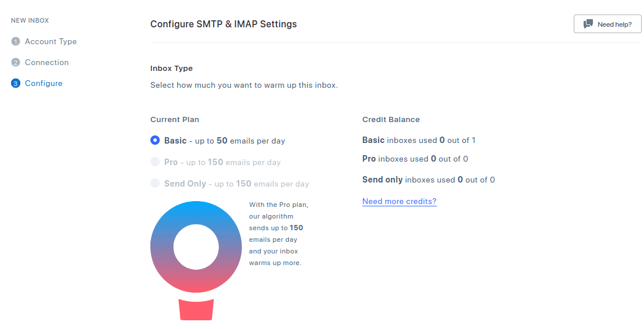
Task: Click the Pro plan description text
Action: click(276, 234)
